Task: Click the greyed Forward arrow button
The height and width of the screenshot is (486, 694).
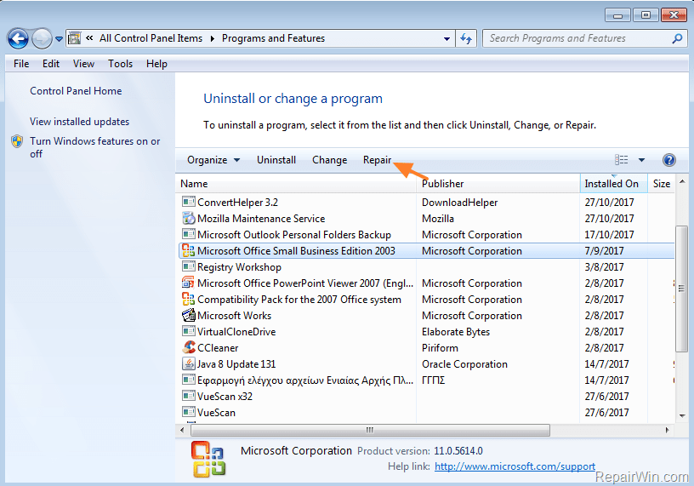Action: (x=42, y=39)
